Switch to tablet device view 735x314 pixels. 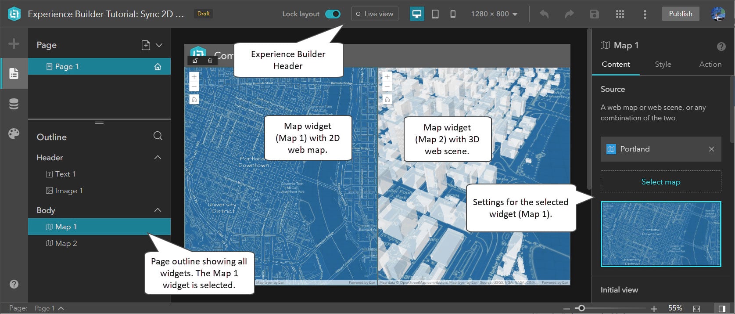point(435,14)
